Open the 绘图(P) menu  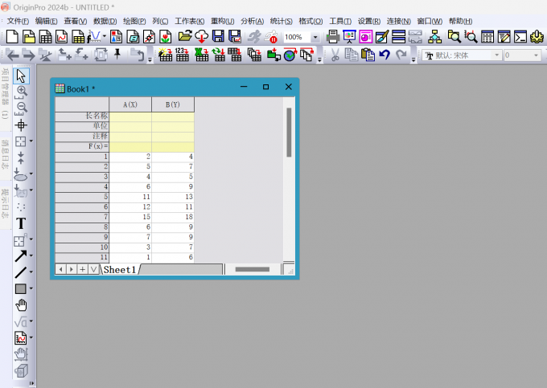tap(134, 21)
